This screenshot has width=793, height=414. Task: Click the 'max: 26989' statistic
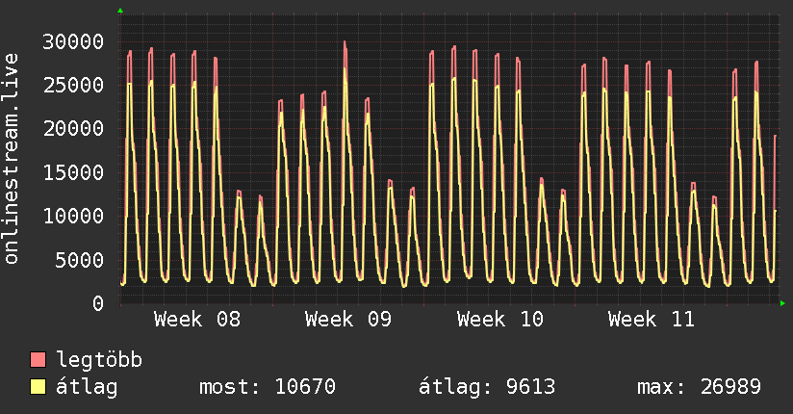[699, 388]
